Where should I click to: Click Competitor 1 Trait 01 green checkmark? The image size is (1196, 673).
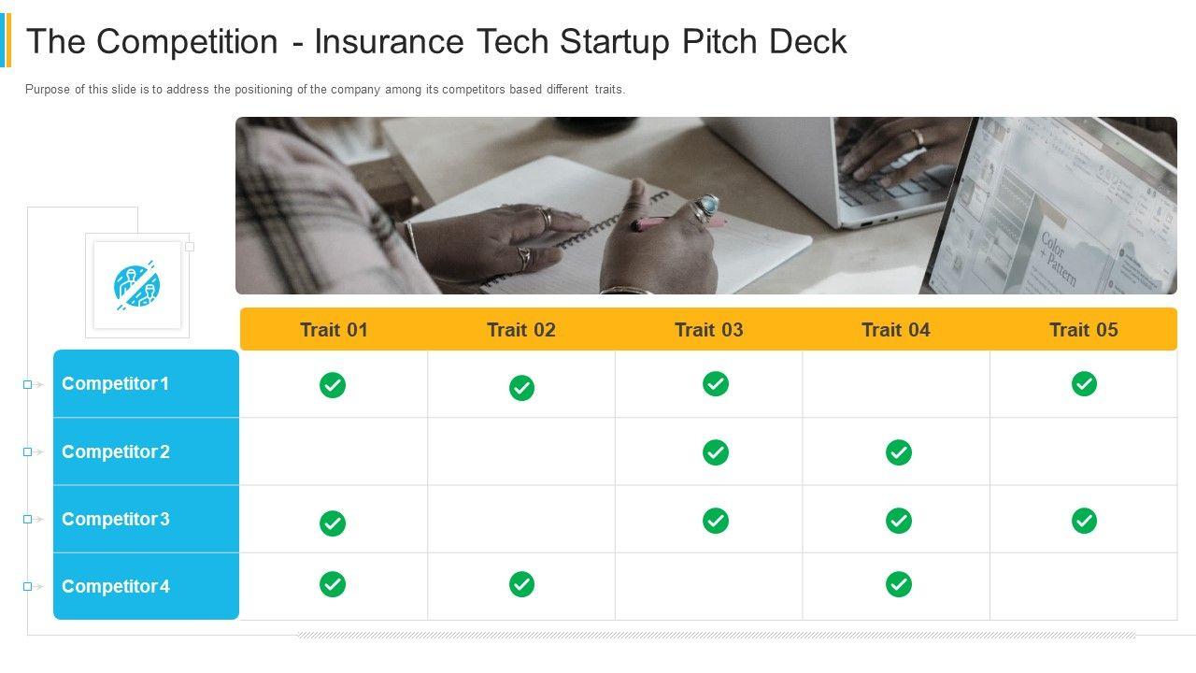333,385
